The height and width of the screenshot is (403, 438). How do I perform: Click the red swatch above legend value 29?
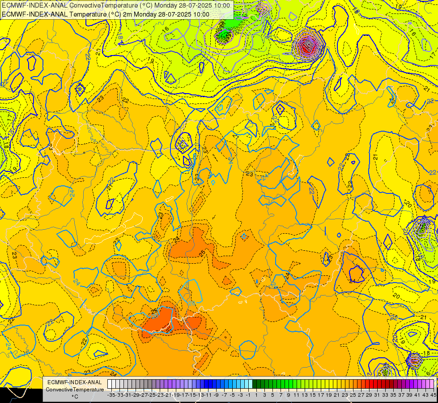point(368,384)
